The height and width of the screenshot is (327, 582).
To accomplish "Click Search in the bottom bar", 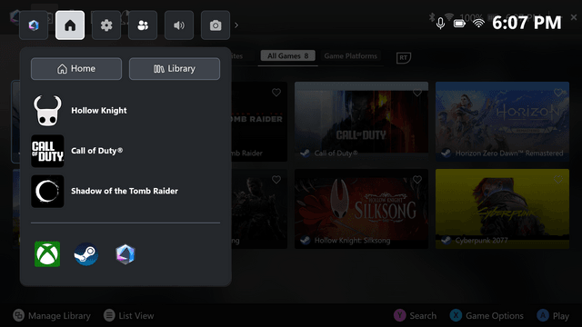I will (415, 315).
